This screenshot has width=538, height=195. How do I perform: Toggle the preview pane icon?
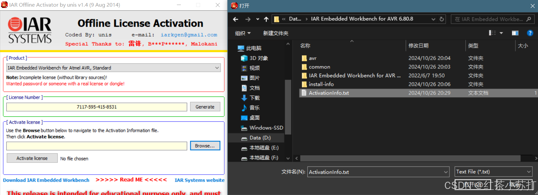515,33
